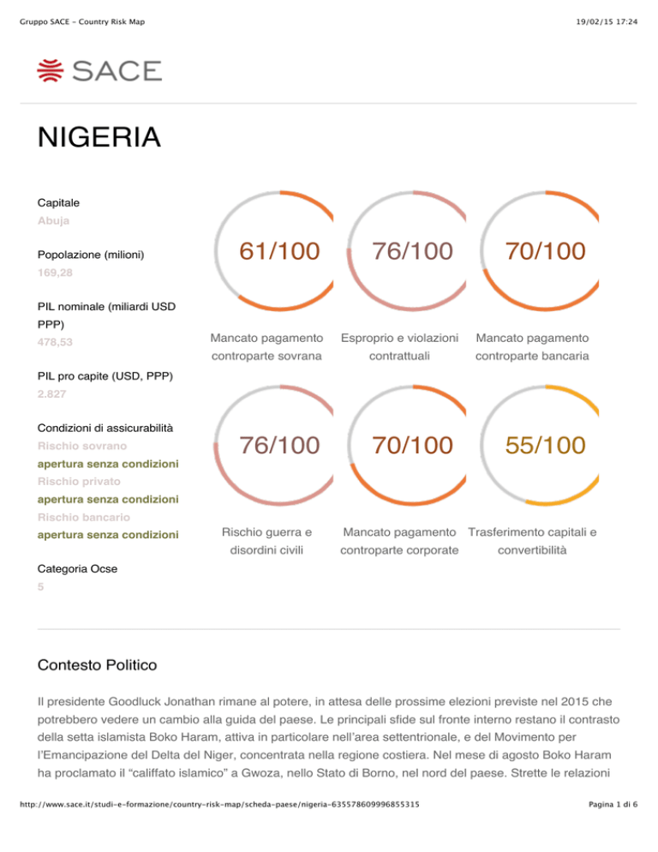Click the Rischio guerra e disordini civili label
658x852 pixels.
point(266,541)
